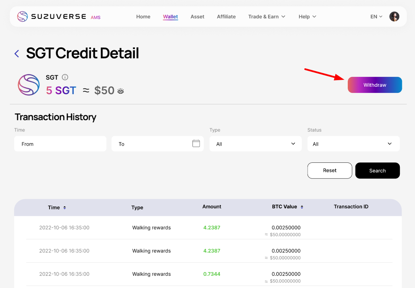Open the user profile avatar
Image resolution: width=415 pixels, height=288 pixels.
[394, 17]
